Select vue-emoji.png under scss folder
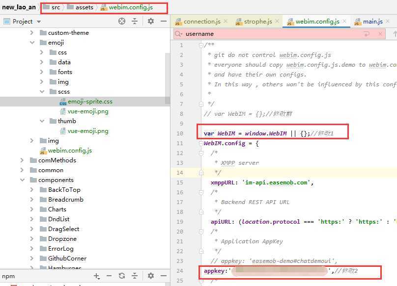 [88, 111]
